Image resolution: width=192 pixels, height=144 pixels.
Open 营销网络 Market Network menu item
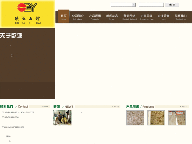130,17
